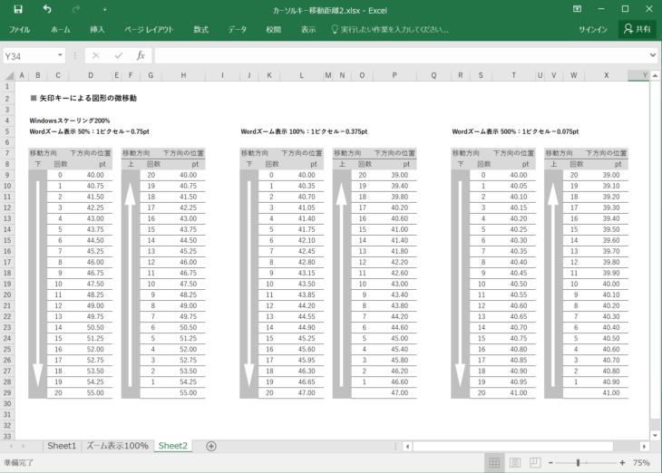The image size is (662, 473).
Task: Expand the Name Box dropdown arrow
Action: [64, 56]
